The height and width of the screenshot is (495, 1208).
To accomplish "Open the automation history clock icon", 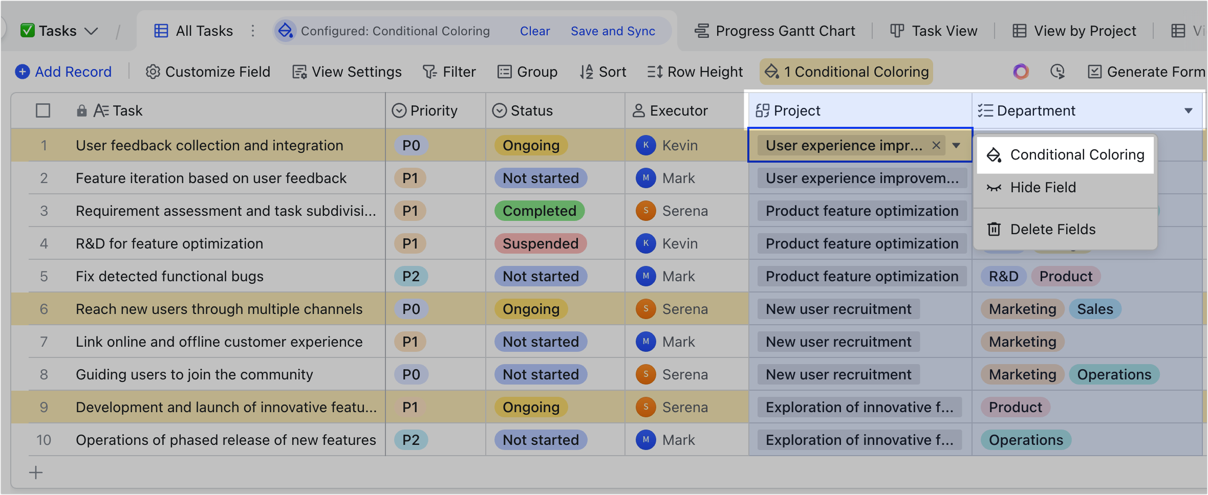I will [x=1058, y=72].
